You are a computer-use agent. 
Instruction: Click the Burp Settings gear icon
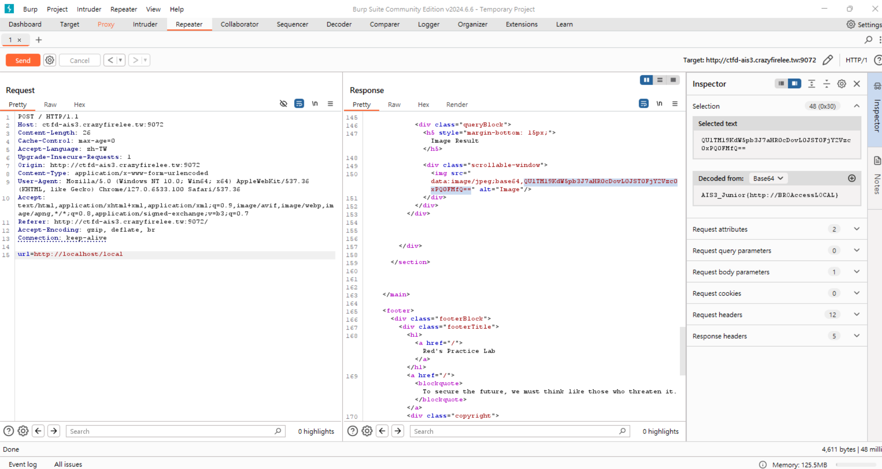click(851, 24)
